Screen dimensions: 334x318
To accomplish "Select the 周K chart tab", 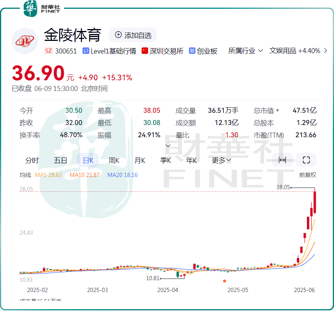I will 114,160.
